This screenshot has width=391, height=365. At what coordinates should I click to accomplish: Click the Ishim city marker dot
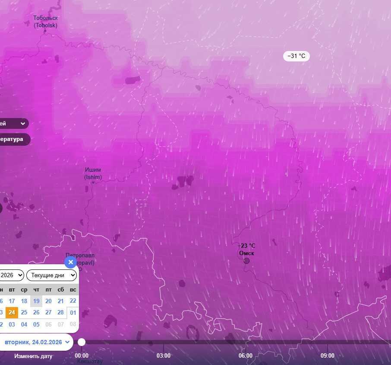[93, 182]
